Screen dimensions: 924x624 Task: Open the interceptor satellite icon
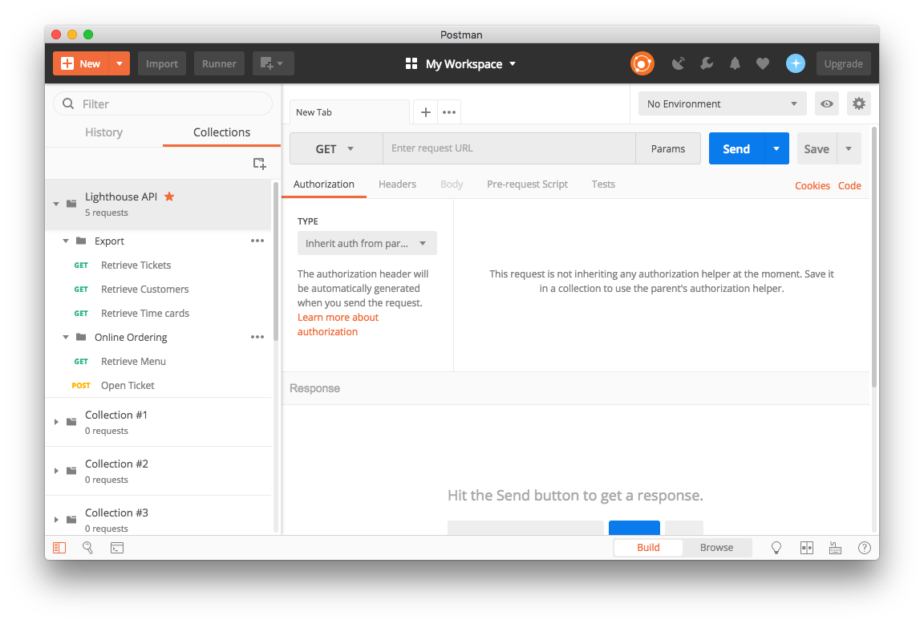tap(679, 63)
